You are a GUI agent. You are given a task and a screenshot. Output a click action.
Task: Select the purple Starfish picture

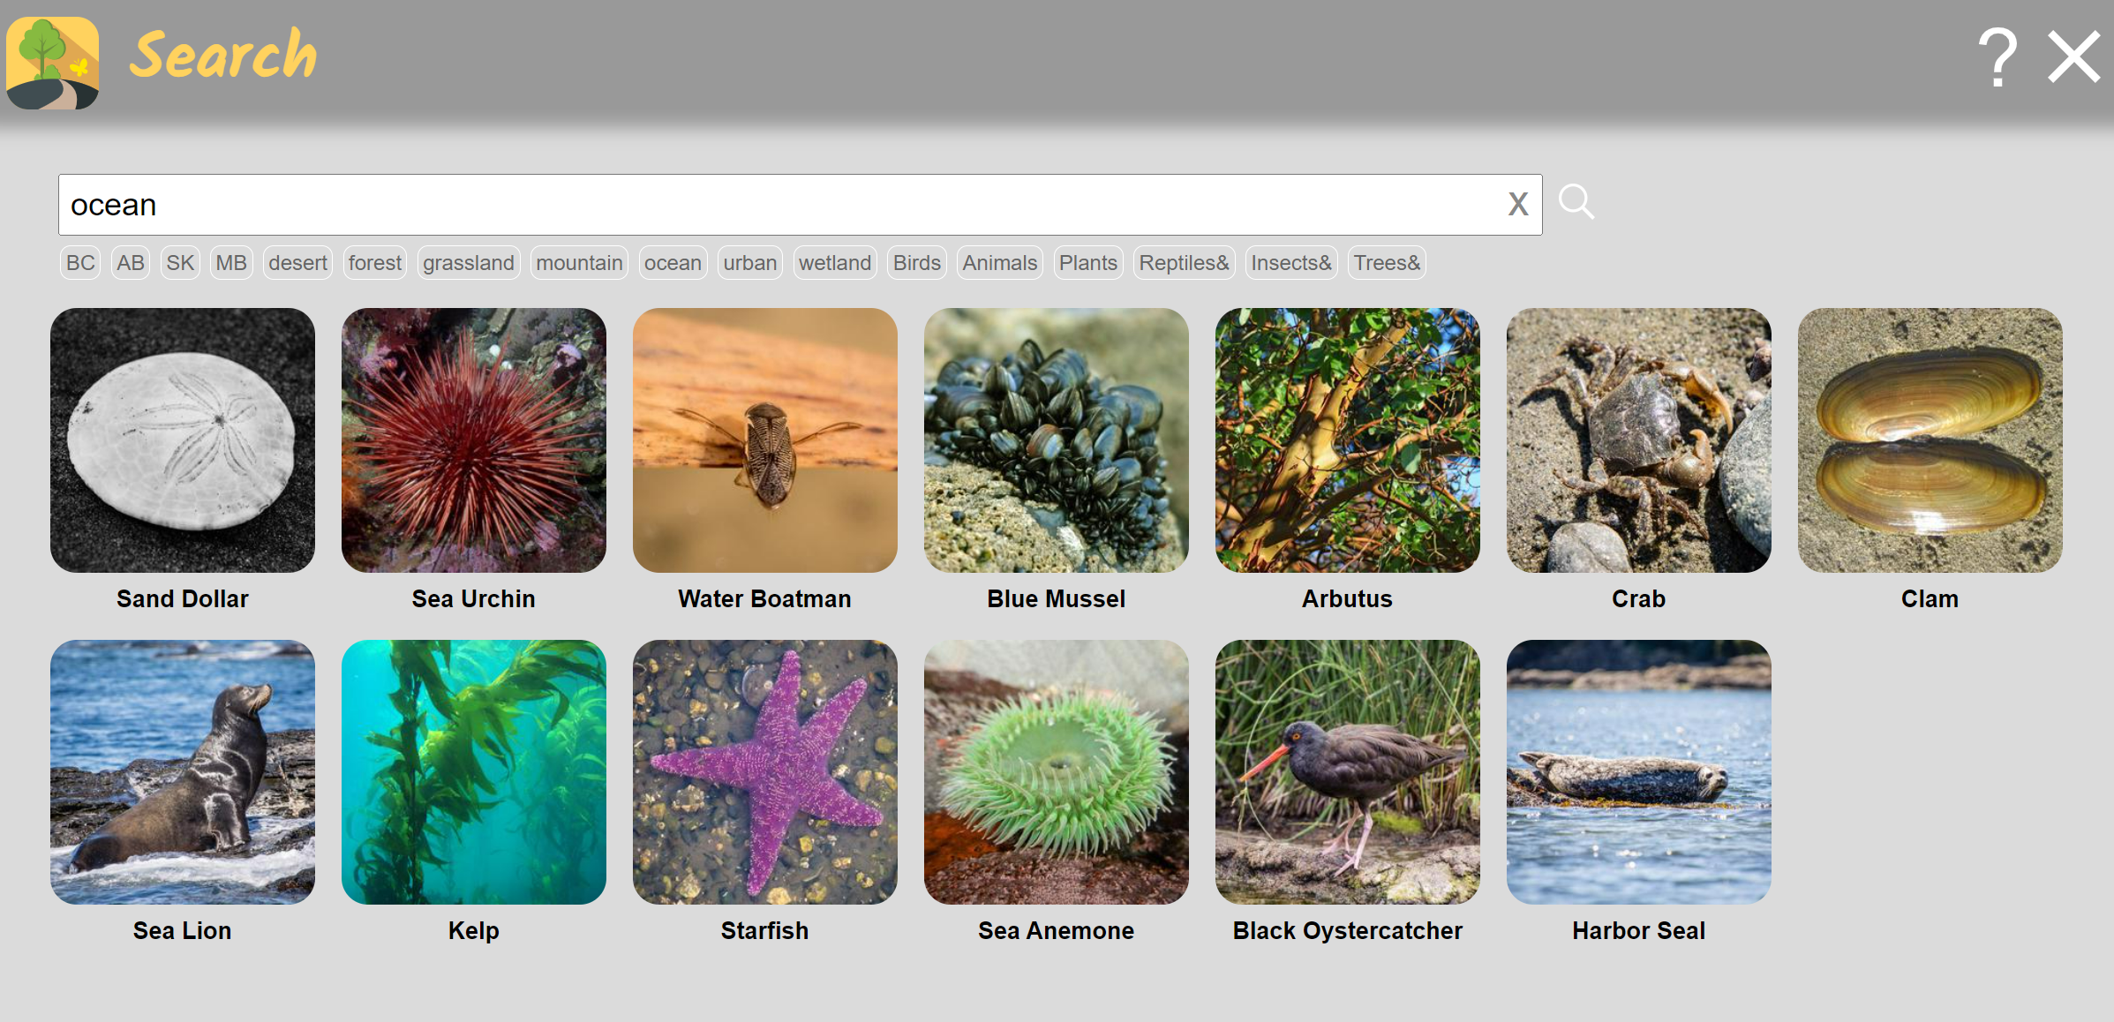pos(765,772)
